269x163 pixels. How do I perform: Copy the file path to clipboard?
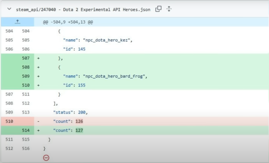[158, 9]
